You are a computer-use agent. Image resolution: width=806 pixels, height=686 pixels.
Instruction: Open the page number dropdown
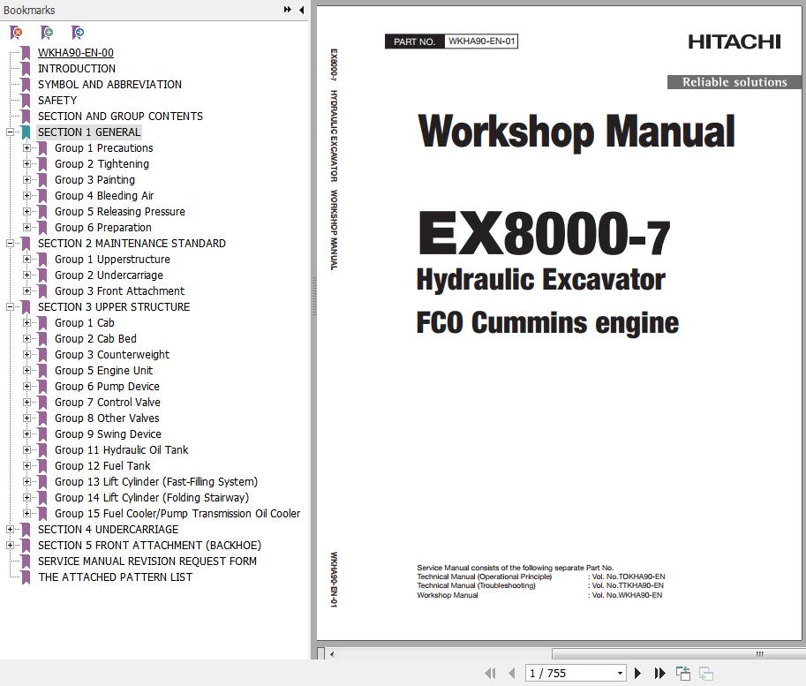point(620,673)
